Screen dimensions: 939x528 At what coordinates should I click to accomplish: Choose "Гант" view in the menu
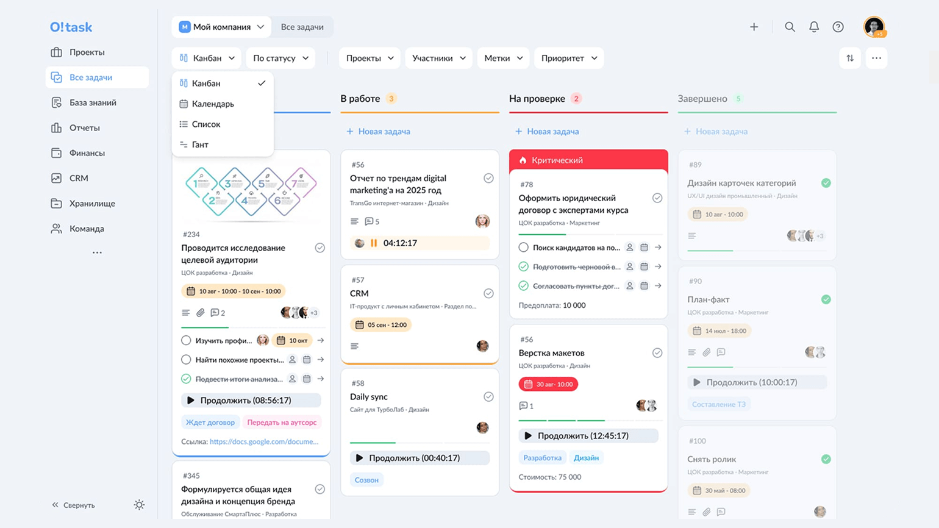point(200,144)
